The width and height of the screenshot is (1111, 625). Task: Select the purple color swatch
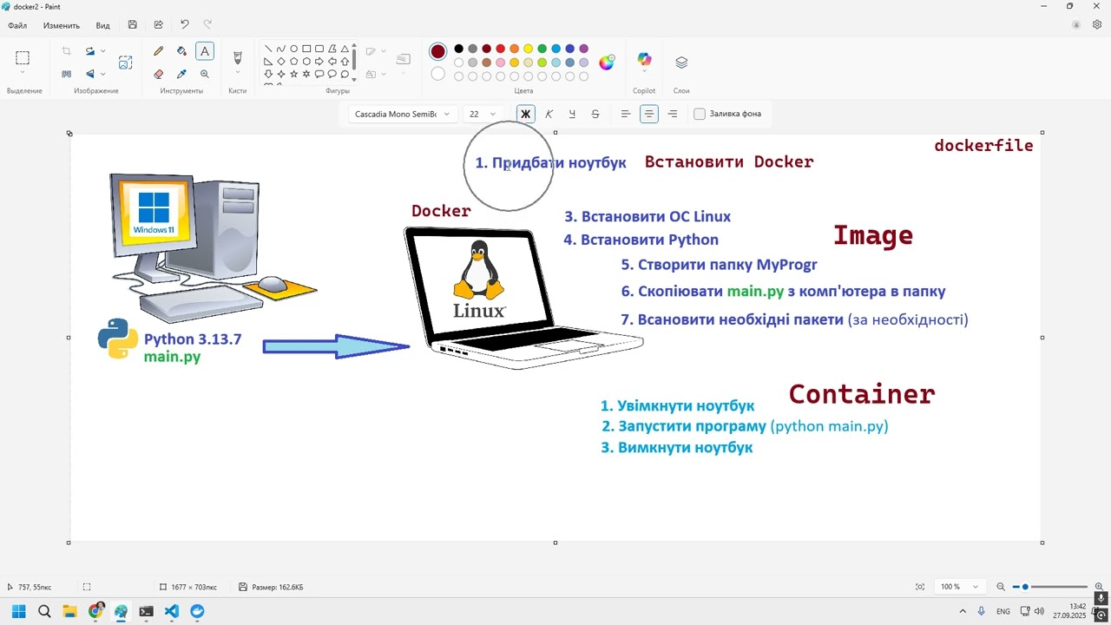pyautogui.click(x=583, y=49)
